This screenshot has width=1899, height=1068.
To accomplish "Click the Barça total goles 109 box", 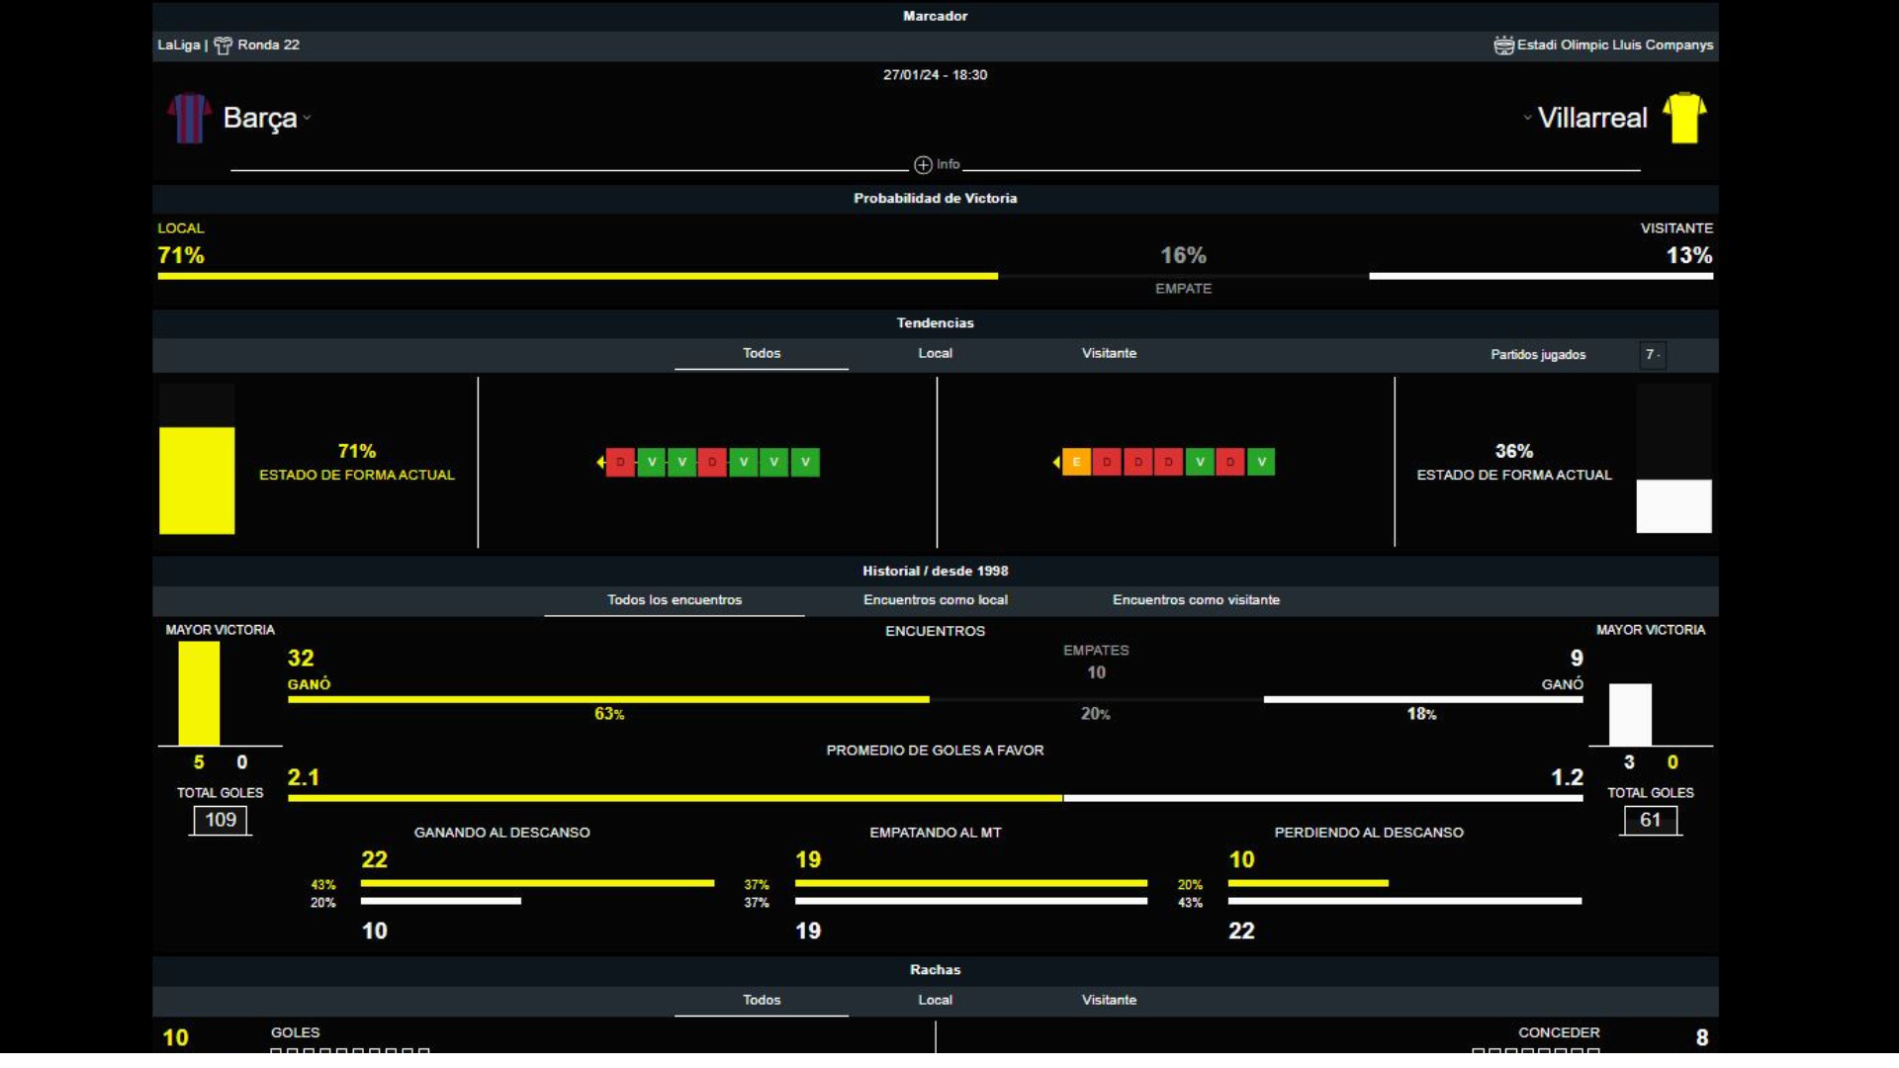I will 221,821.
